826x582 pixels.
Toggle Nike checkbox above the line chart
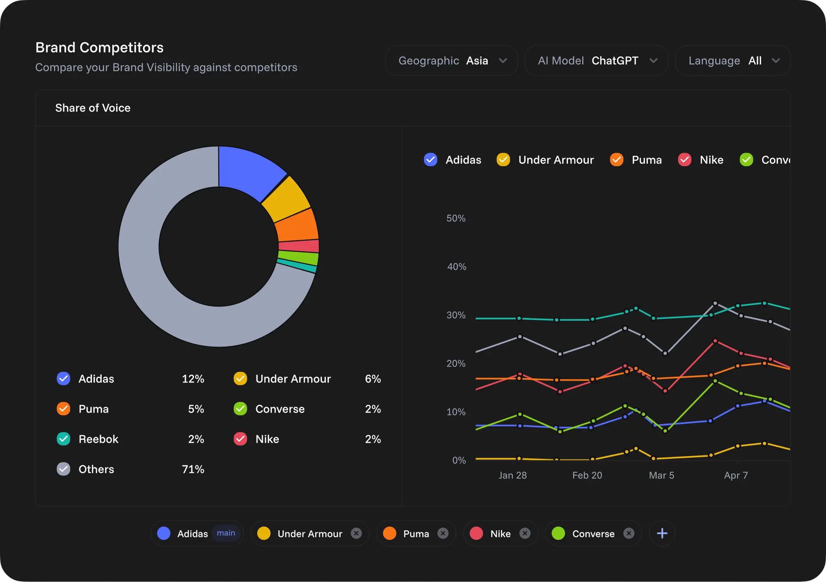click(685, 160)
